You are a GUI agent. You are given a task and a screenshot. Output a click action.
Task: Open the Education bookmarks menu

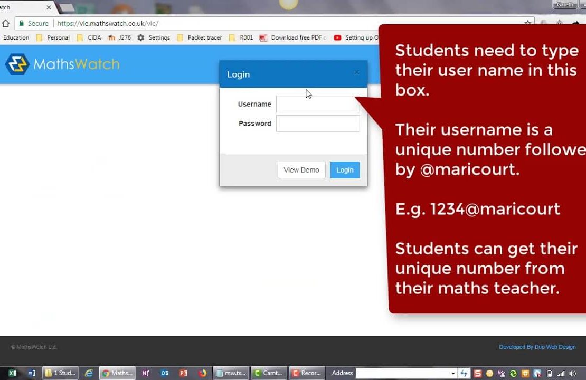pyautogui.click(x=16, y=37)
